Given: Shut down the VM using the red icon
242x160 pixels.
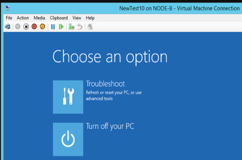Looking at the screenshot, I should coord(34,27).
